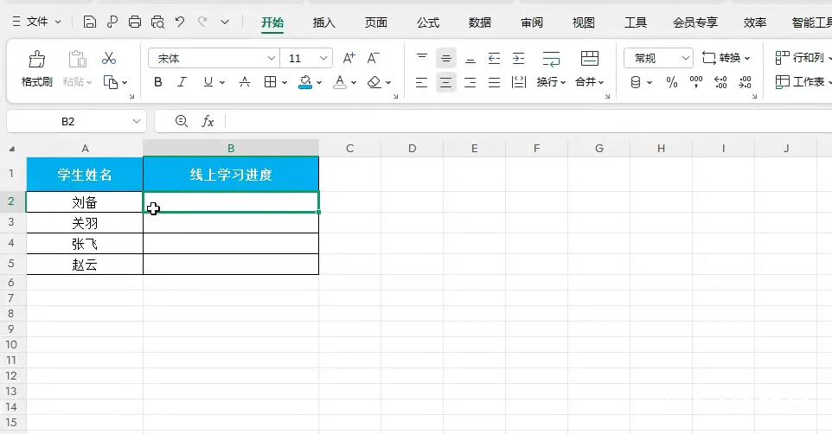
Task: Switch to the 视图 tab
Action: click(584, 22)
